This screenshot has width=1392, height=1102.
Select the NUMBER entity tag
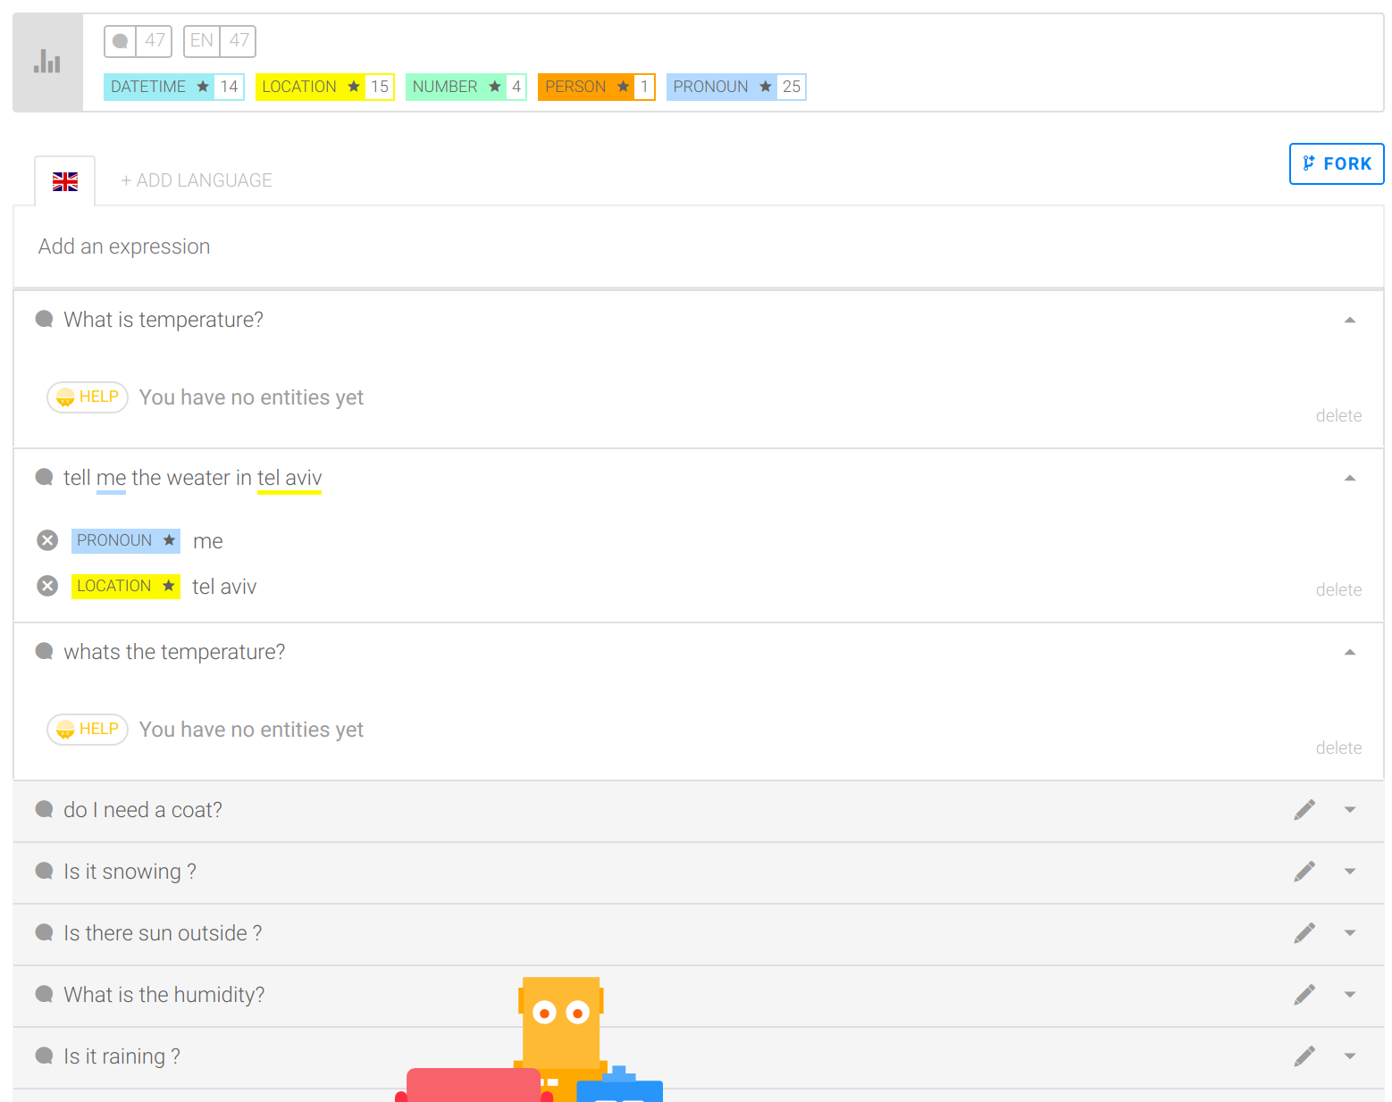[x=466, y=87]
